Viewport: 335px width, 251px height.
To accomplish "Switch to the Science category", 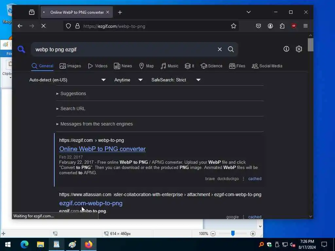I will click(212, 66).
